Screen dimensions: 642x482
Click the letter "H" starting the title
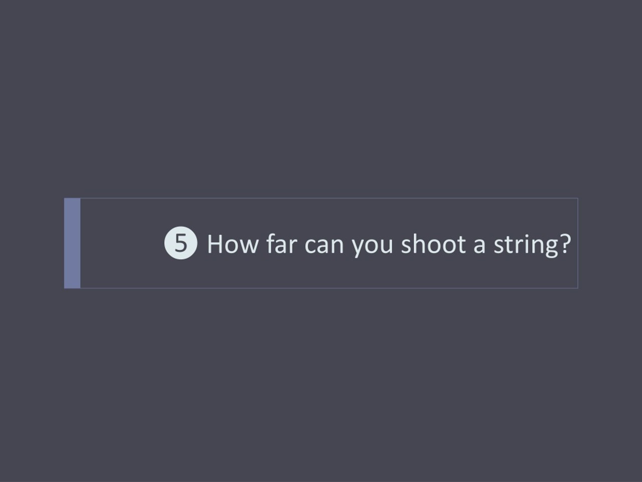[215, 244]
